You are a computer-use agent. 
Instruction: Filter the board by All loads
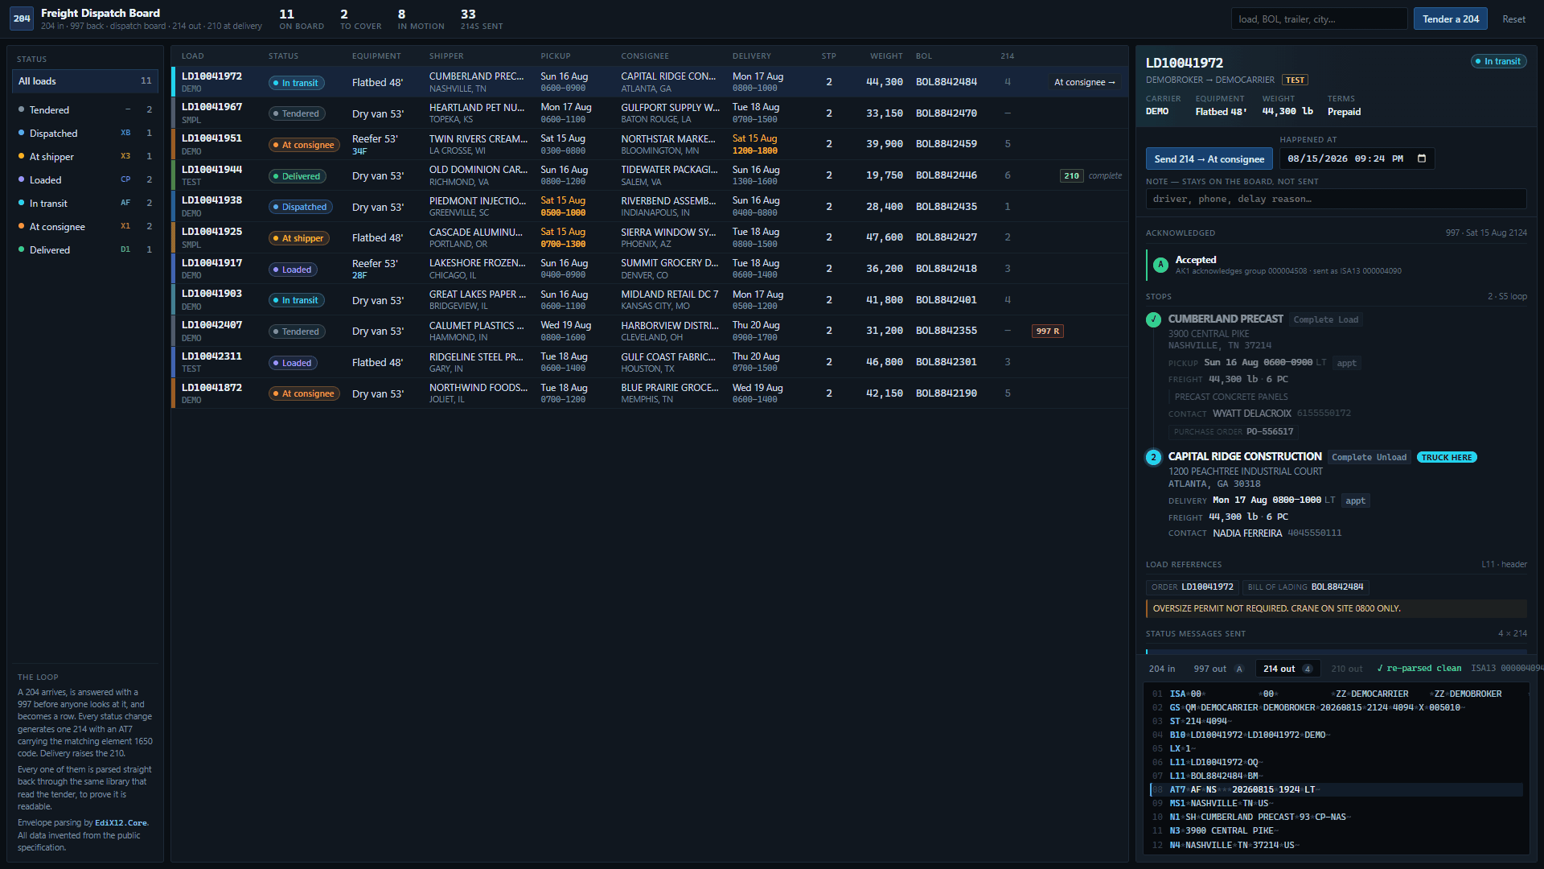[x=84, y=81]
